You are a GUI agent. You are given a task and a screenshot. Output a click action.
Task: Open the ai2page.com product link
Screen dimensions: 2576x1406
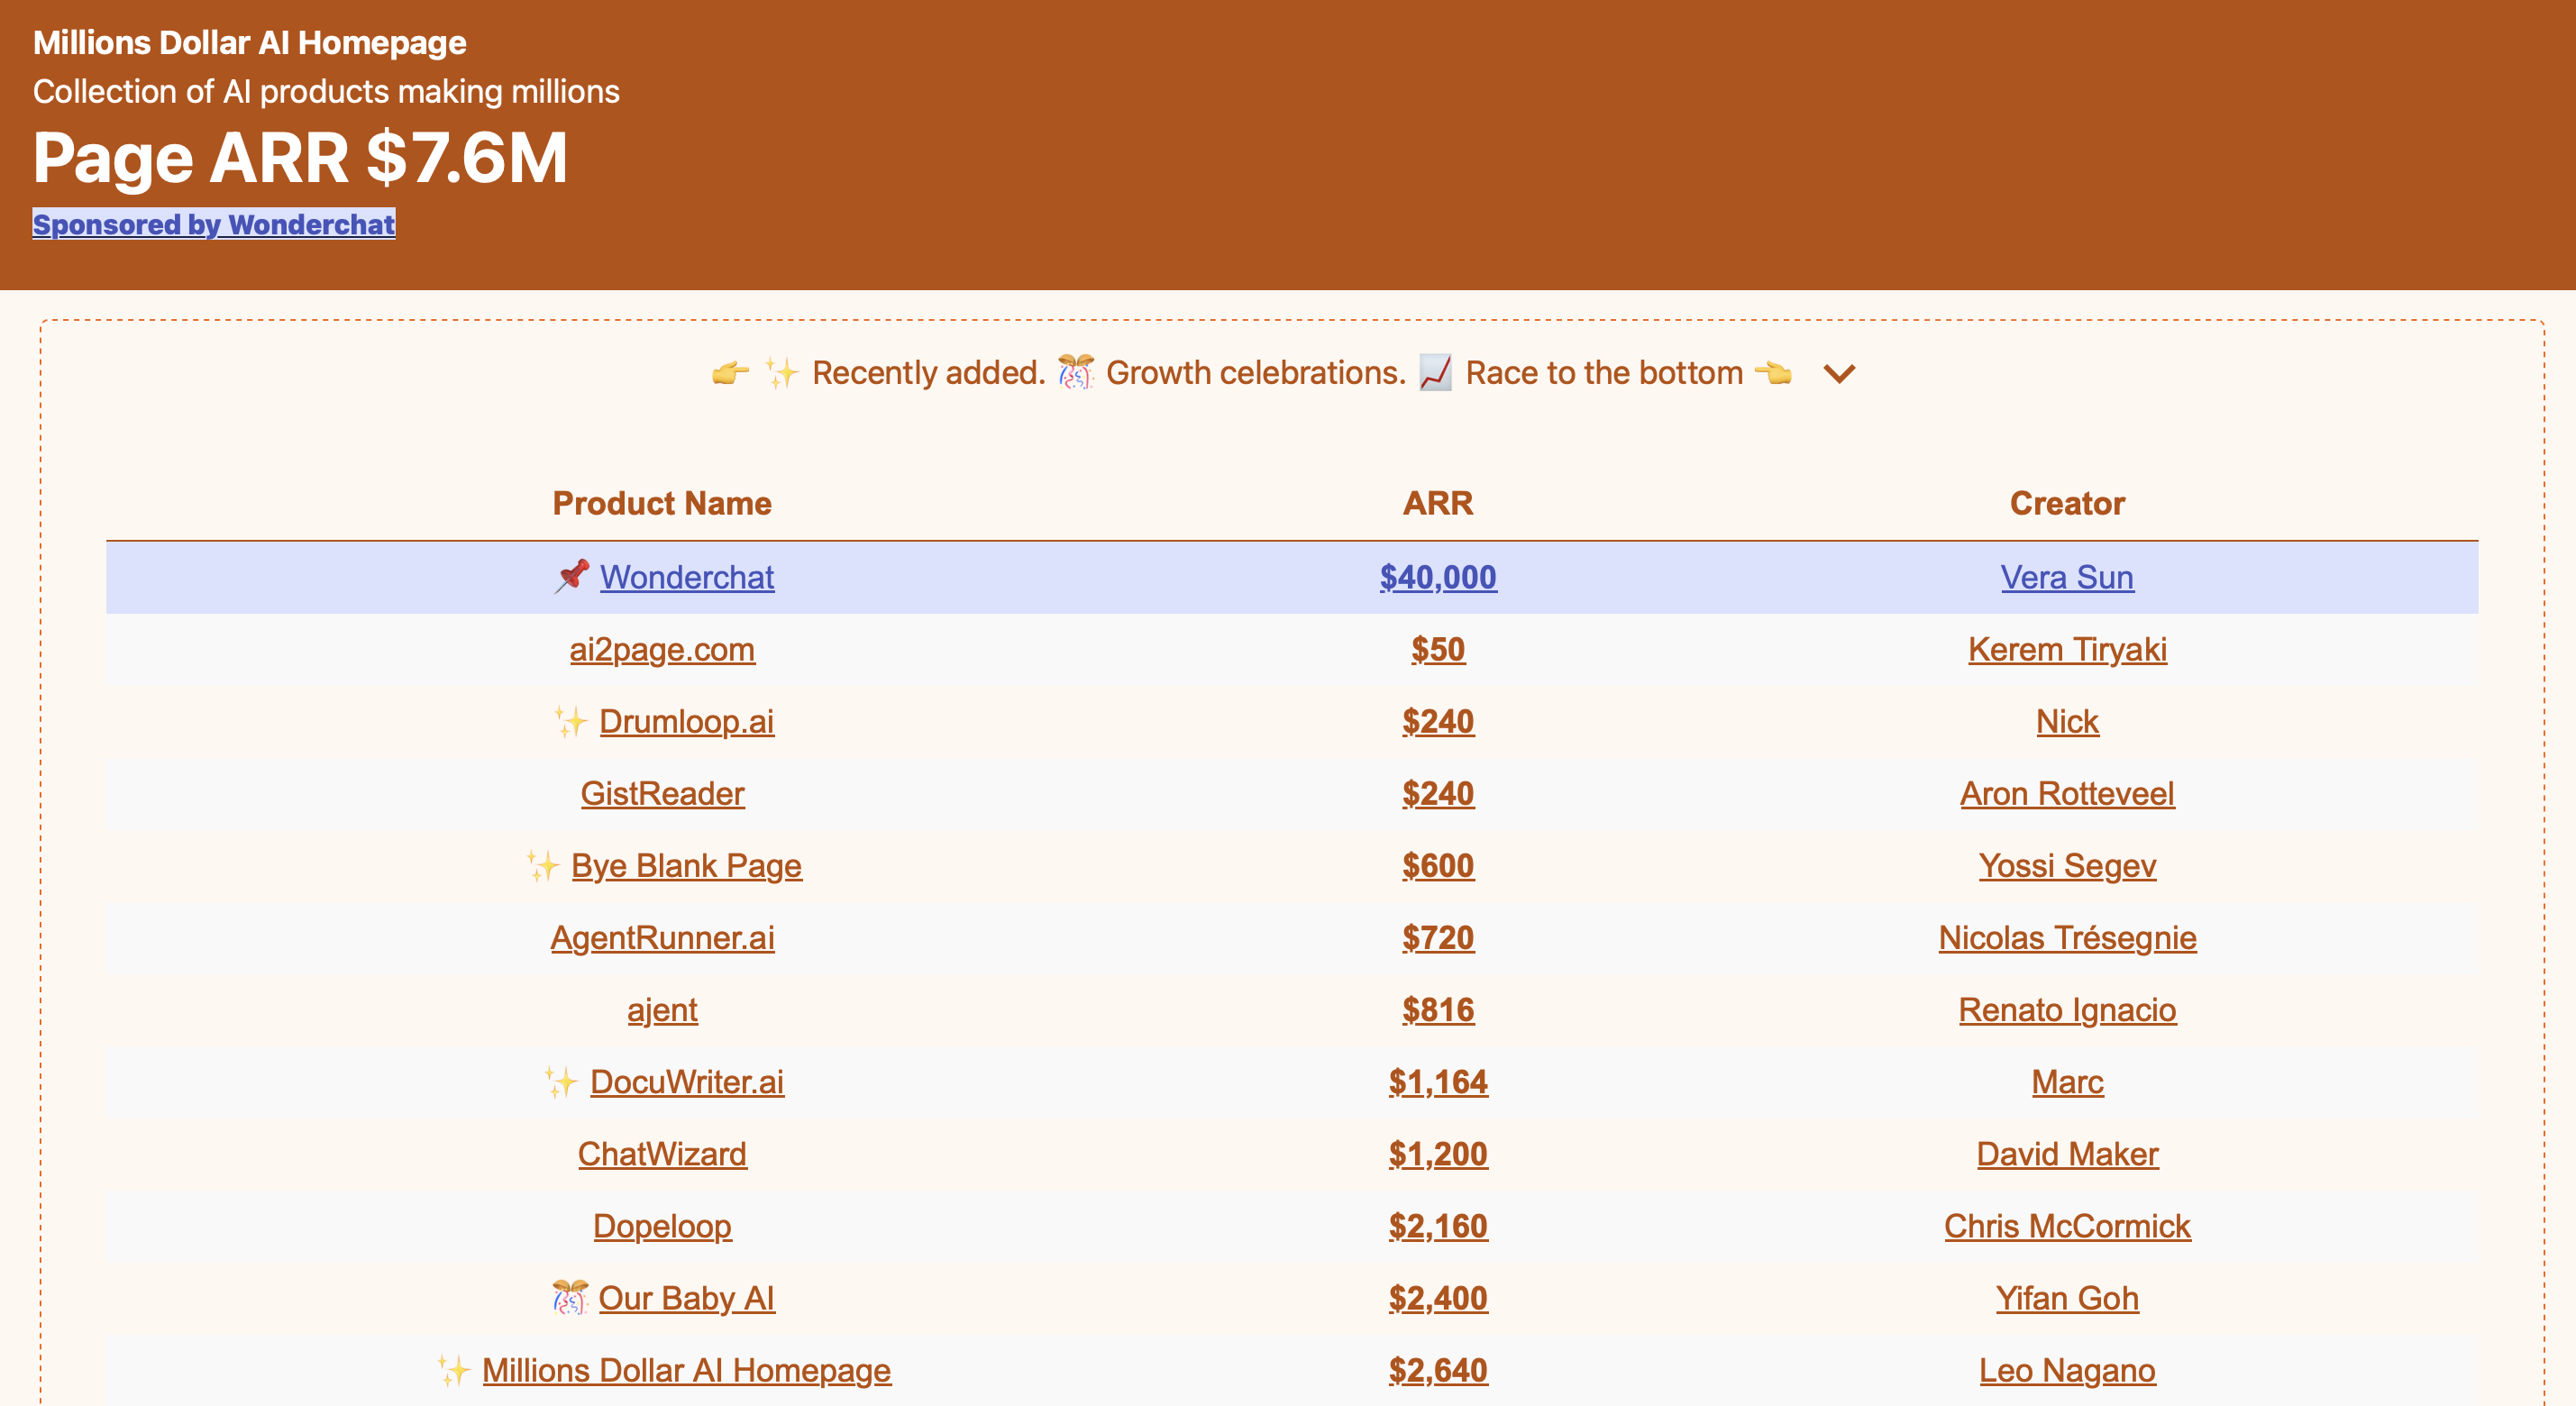(662, 649)
